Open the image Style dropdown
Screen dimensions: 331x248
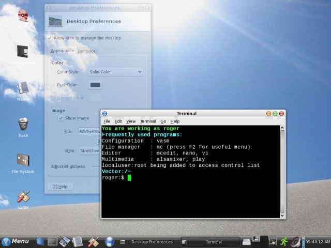coord(89,151)
